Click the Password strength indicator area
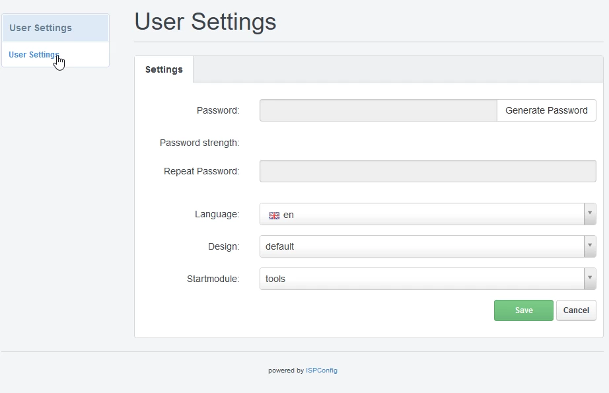609x393 pixels. coord(297,142)
